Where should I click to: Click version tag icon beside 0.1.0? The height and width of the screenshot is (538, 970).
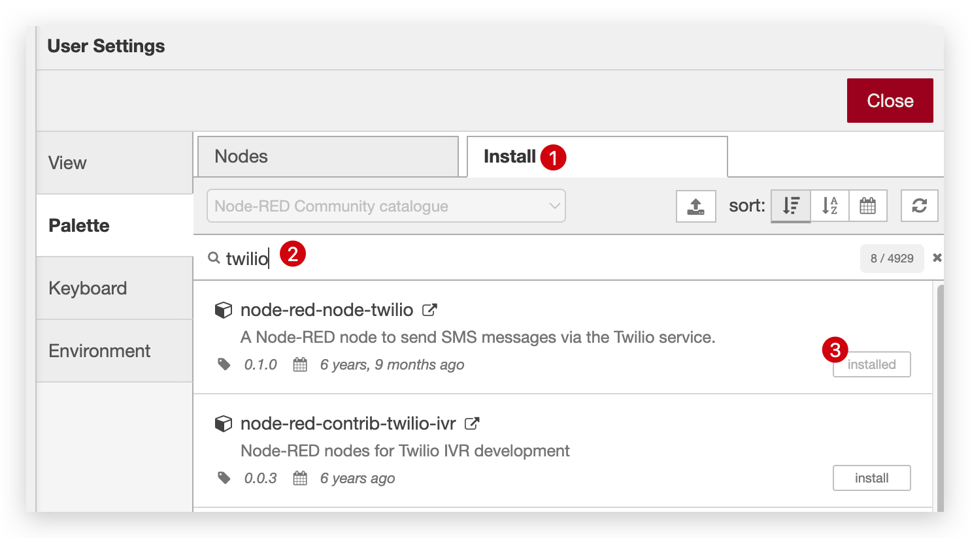pyautogui.click(x=224, y=364)
